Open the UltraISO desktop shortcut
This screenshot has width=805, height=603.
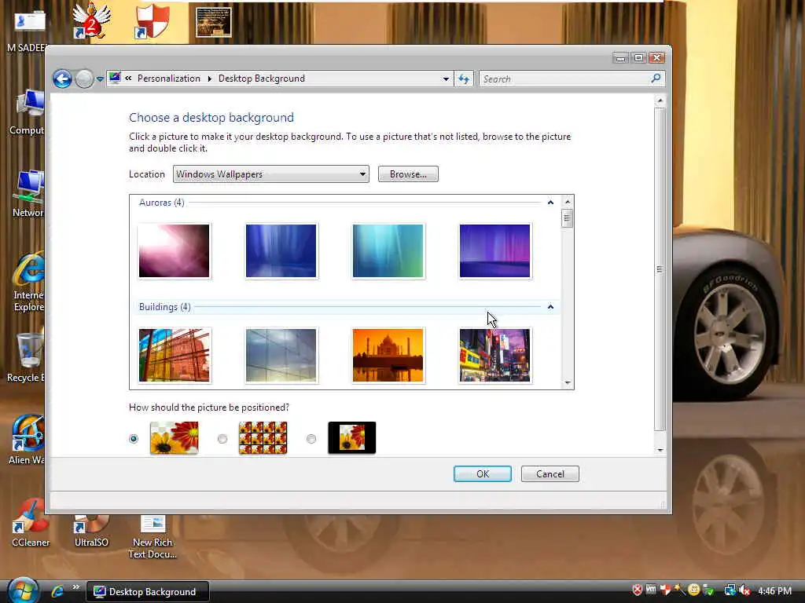point(91,531)
